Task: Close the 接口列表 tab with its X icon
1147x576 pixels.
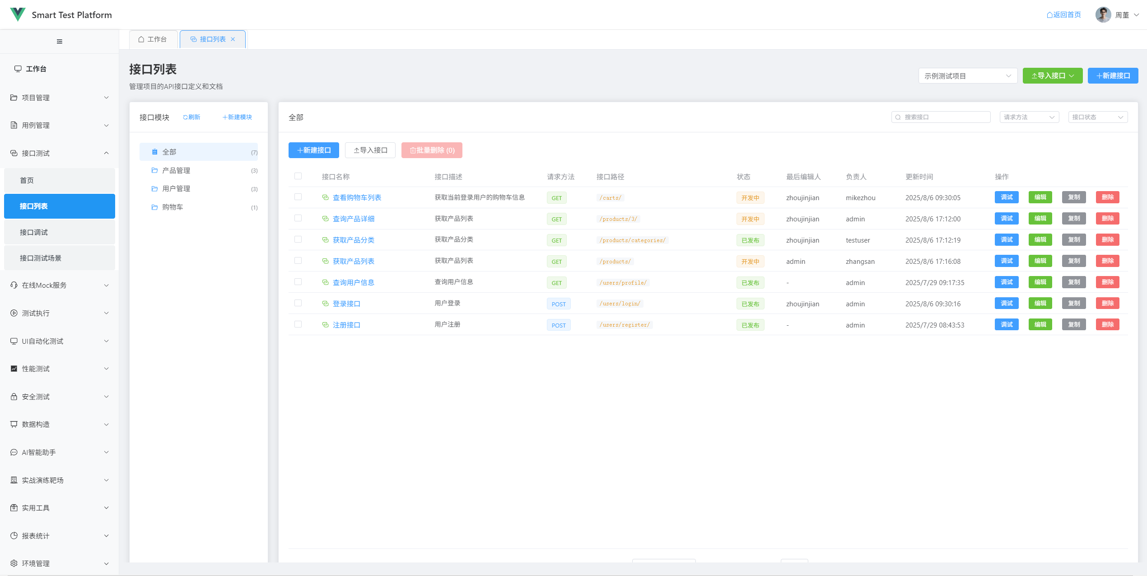Action: [x=233, y=39]
